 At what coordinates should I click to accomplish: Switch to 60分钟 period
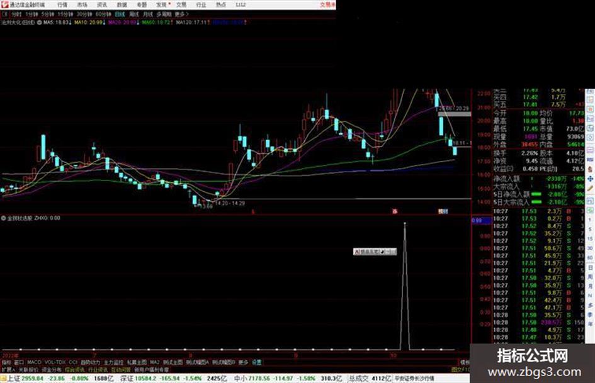103,14
